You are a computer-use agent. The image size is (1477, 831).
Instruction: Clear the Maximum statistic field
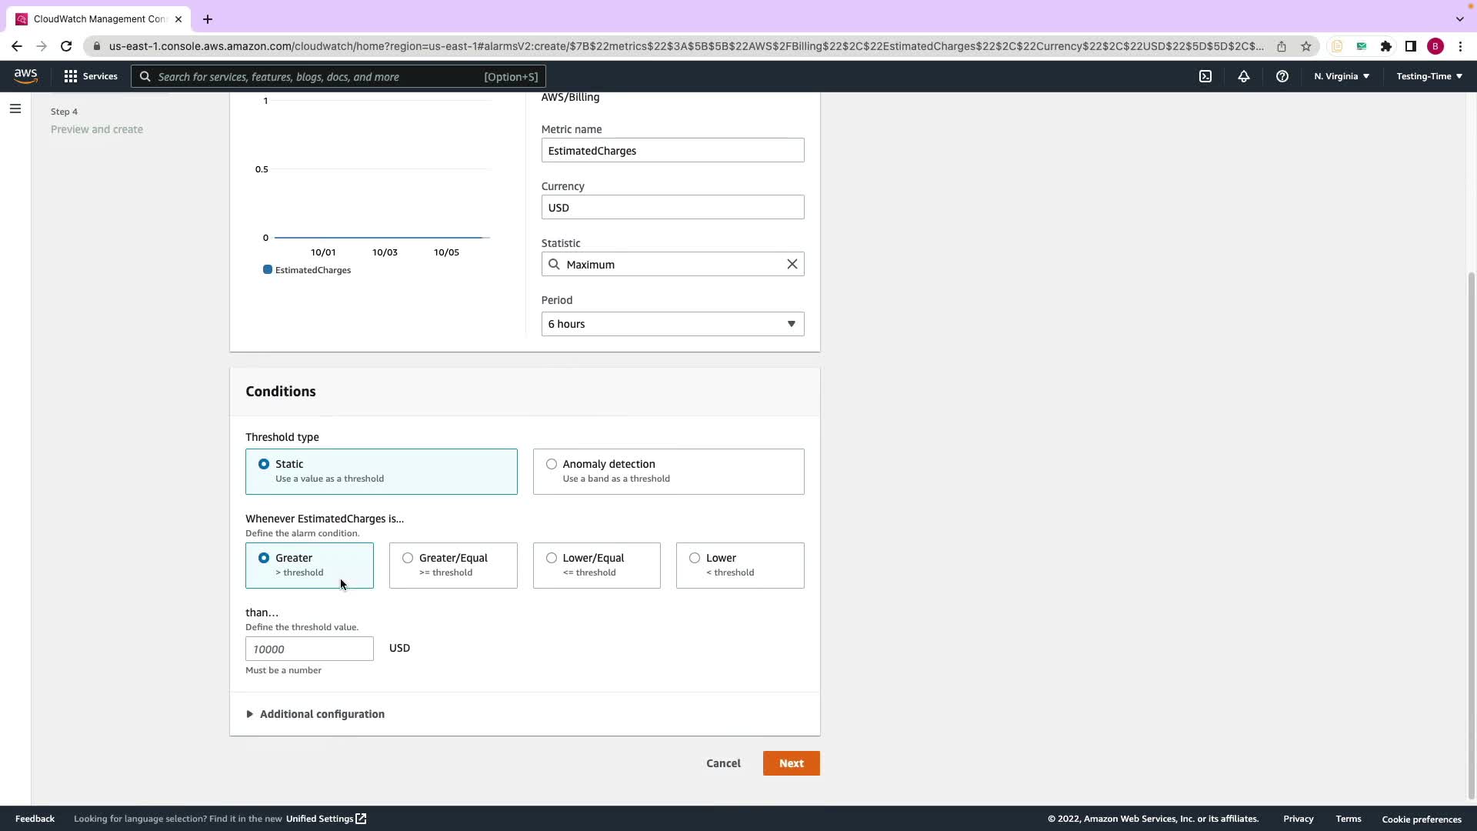click(792, 264)
